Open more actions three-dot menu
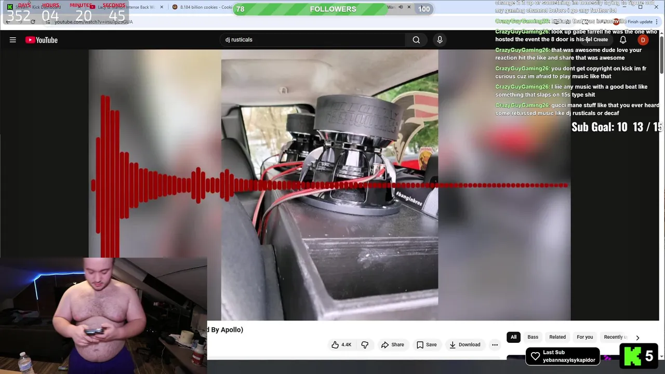665x374 pixels. (x=495, y=344)
